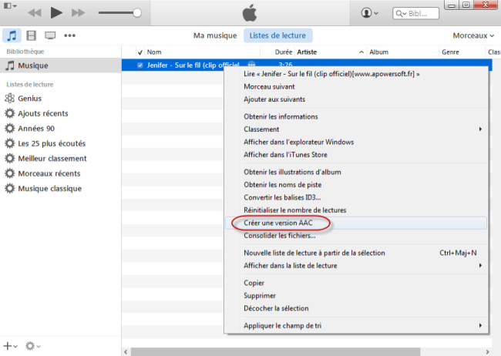Open Ajouts récents smart playlist
The width and height of the screenshot is (501, 356).
coord(43,113)
